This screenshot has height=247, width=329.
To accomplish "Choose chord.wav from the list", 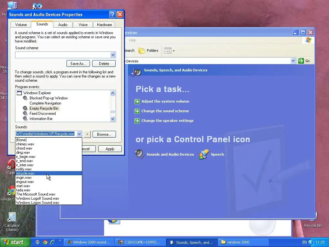I will 49,148.
